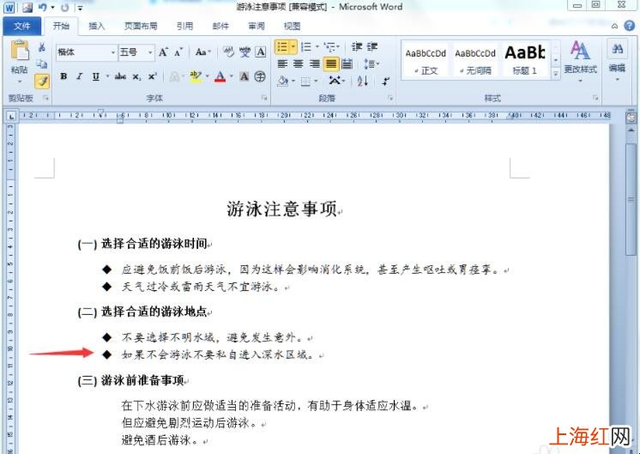The image size is (640, 454).
Task: Open the Paste options dropdown arrow
Action: coord(19,82)
